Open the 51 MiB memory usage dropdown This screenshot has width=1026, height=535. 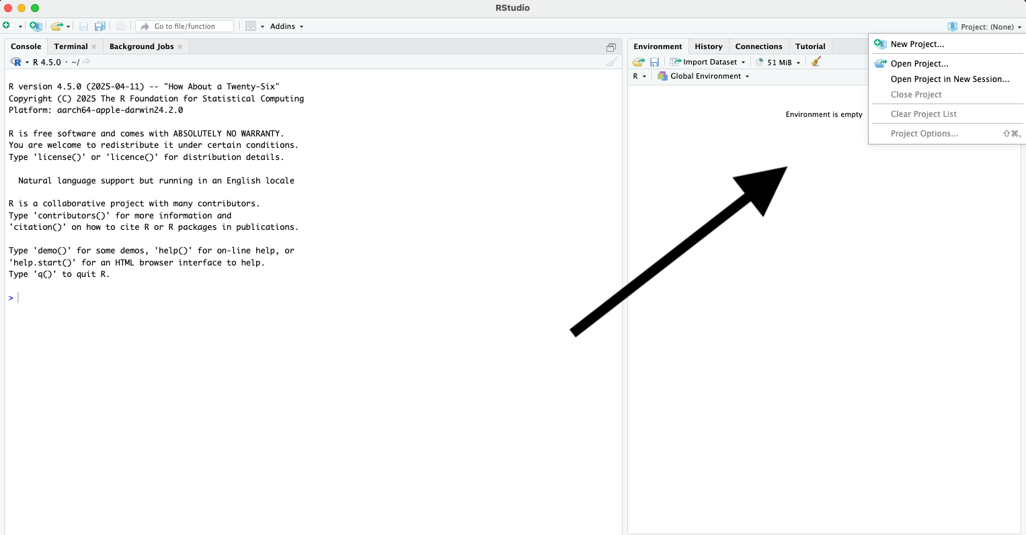pyautogui.click(x=779, y=62)
